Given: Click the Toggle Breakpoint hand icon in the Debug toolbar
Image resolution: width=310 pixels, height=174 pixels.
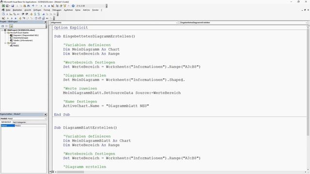Looking at the screenshot, I should click(x=20, y=18).
